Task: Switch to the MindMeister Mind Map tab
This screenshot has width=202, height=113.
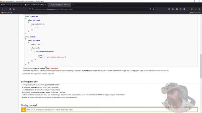Action: 35,5
